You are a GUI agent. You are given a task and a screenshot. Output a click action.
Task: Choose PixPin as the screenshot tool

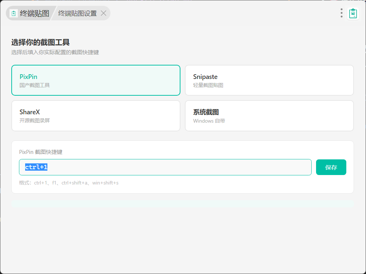click(x=96, y=80)
